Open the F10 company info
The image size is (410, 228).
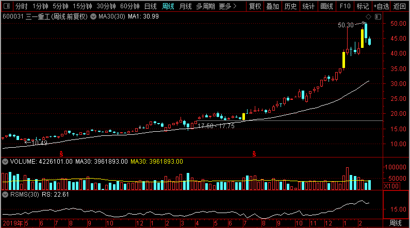pyautogui.click(x=345, y=6)
